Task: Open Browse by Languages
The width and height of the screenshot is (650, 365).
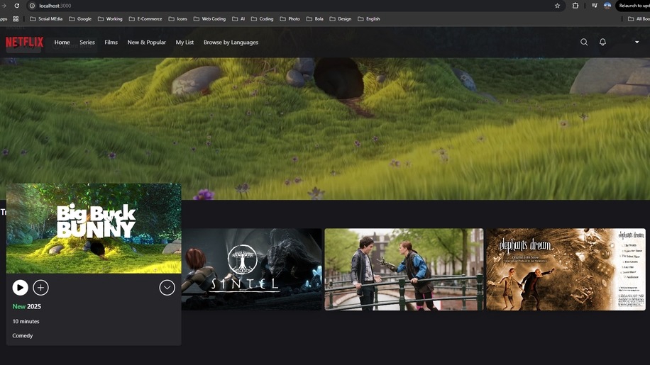Action: [x=231, y=43]
